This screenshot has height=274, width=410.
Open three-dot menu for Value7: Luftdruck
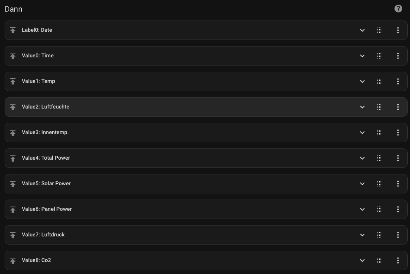(x=398, y=235)
